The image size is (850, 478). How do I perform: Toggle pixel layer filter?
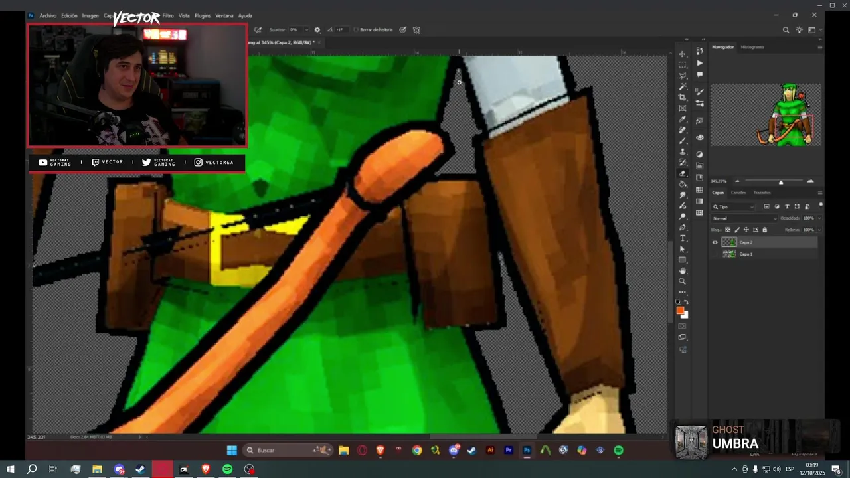click(x=767, y=206)
